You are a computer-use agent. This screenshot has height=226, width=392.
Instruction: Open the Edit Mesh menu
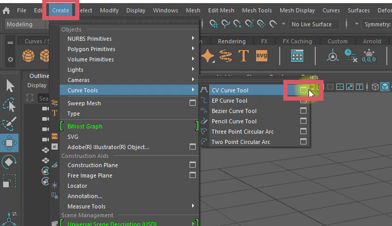[221, 10]
